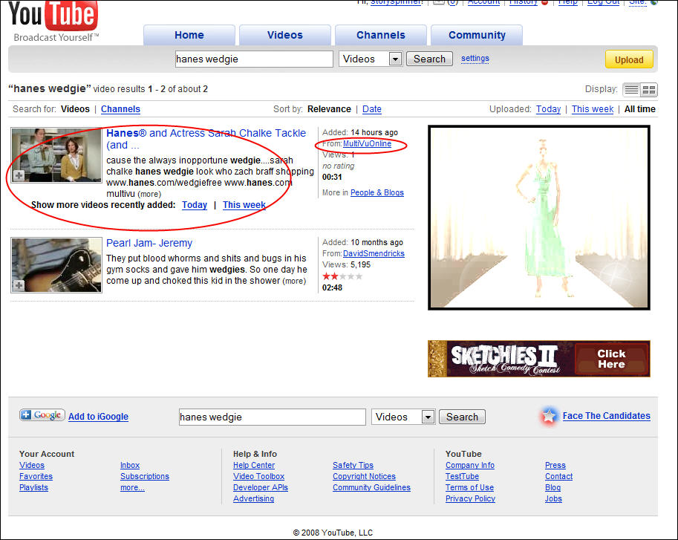Open the Developer APIs link
The image size is (678, 540).
point(261,488)
